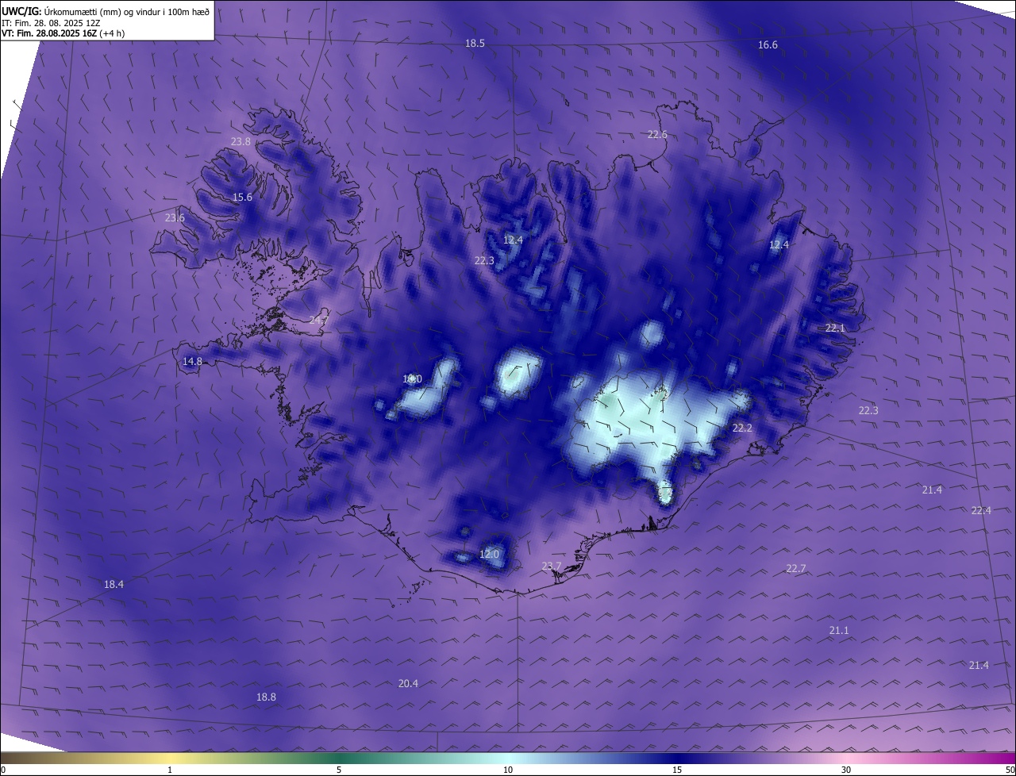Screen dimensions: 1016x776
Task: Select the 18.5 value label
Action: tap(475, 44)
